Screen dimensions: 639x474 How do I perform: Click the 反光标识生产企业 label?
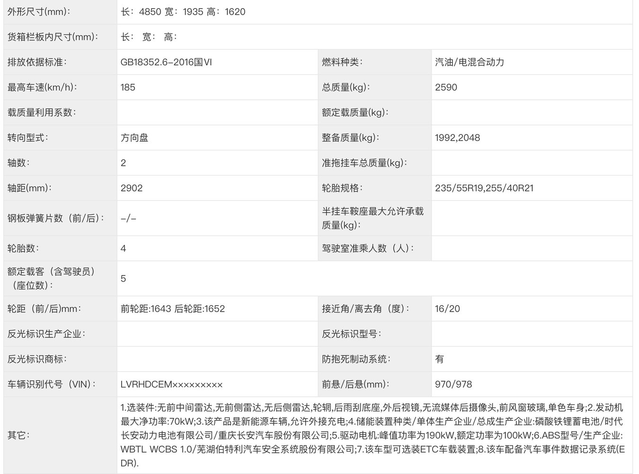point(46,334)
